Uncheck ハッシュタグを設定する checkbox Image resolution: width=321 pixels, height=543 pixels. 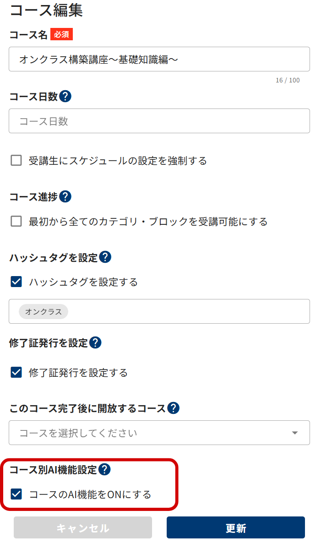pos(16,282)
